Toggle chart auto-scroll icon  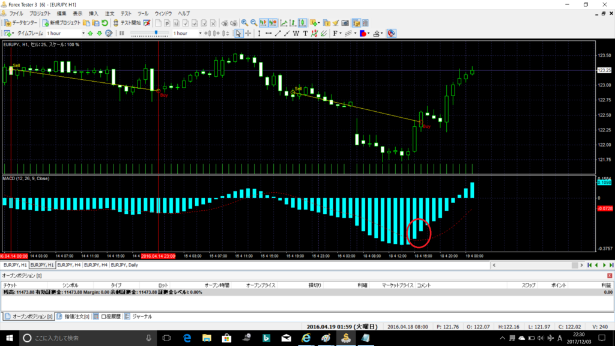[263, 23]
